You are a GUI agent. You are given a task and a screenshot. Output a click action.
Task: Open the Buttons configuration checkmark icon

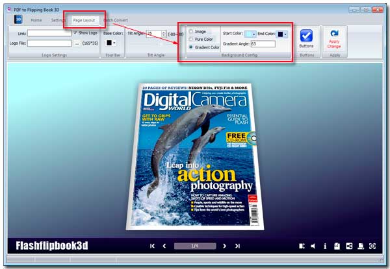point(306,36)
